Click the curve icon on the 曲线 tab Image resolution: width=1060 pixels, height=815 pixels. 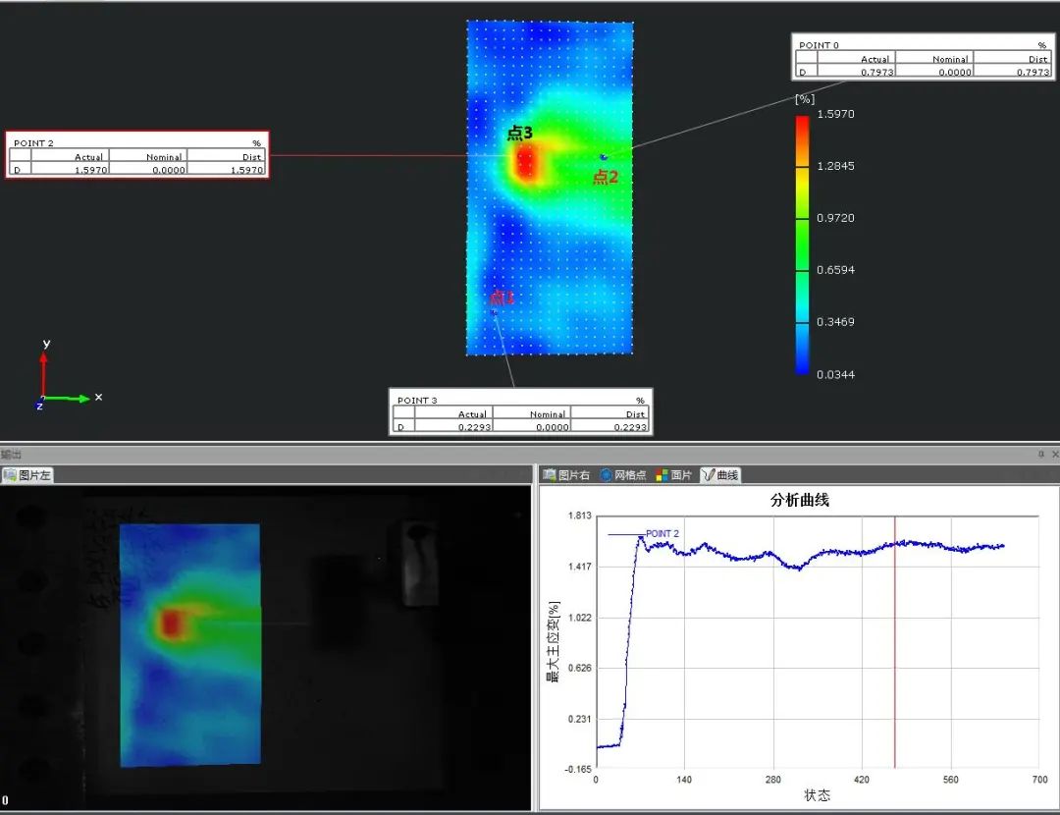coord(707,474)
